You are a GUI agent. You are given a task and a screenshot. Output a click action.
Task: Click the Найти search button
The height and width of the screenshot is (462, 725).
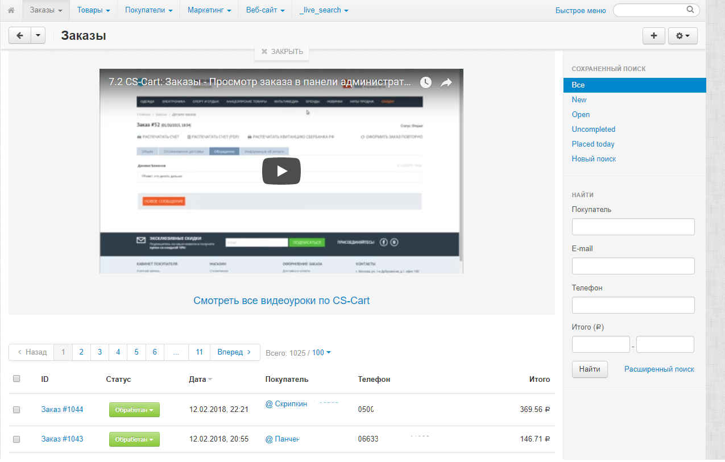pyautogui.click(x=590, y=369)
